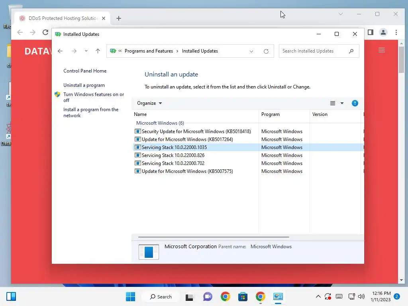
Task: Go back in the Chrome window
Action: point(20,32)
